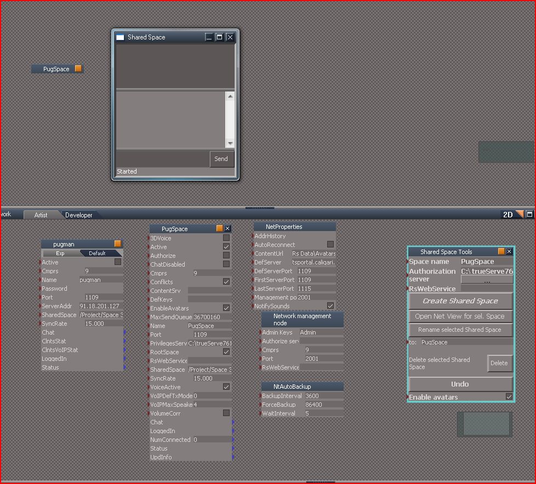
Task: Toggle Active checkbox in the PugSpace panel
Action: pos(226,246)
